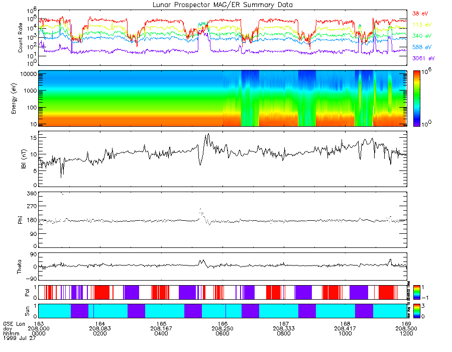452x352 pixels.
Task: Click day-of-year value '208.250'
Action: click(x=222, y=329)
